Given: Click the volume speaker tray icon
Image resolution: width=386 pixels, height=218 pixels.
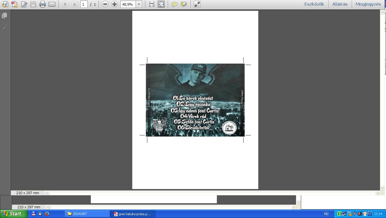Looking at the screenshot, I should click(360, 214).
